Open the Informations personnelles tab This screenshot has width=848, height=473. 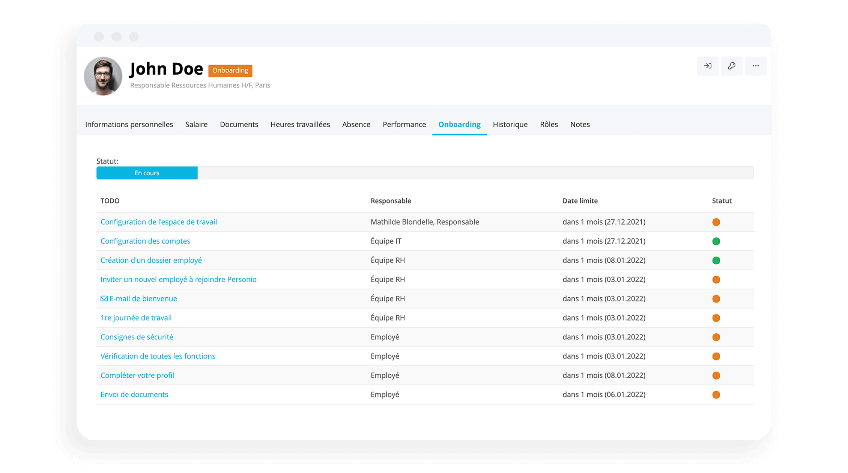[x=129, y=124]
